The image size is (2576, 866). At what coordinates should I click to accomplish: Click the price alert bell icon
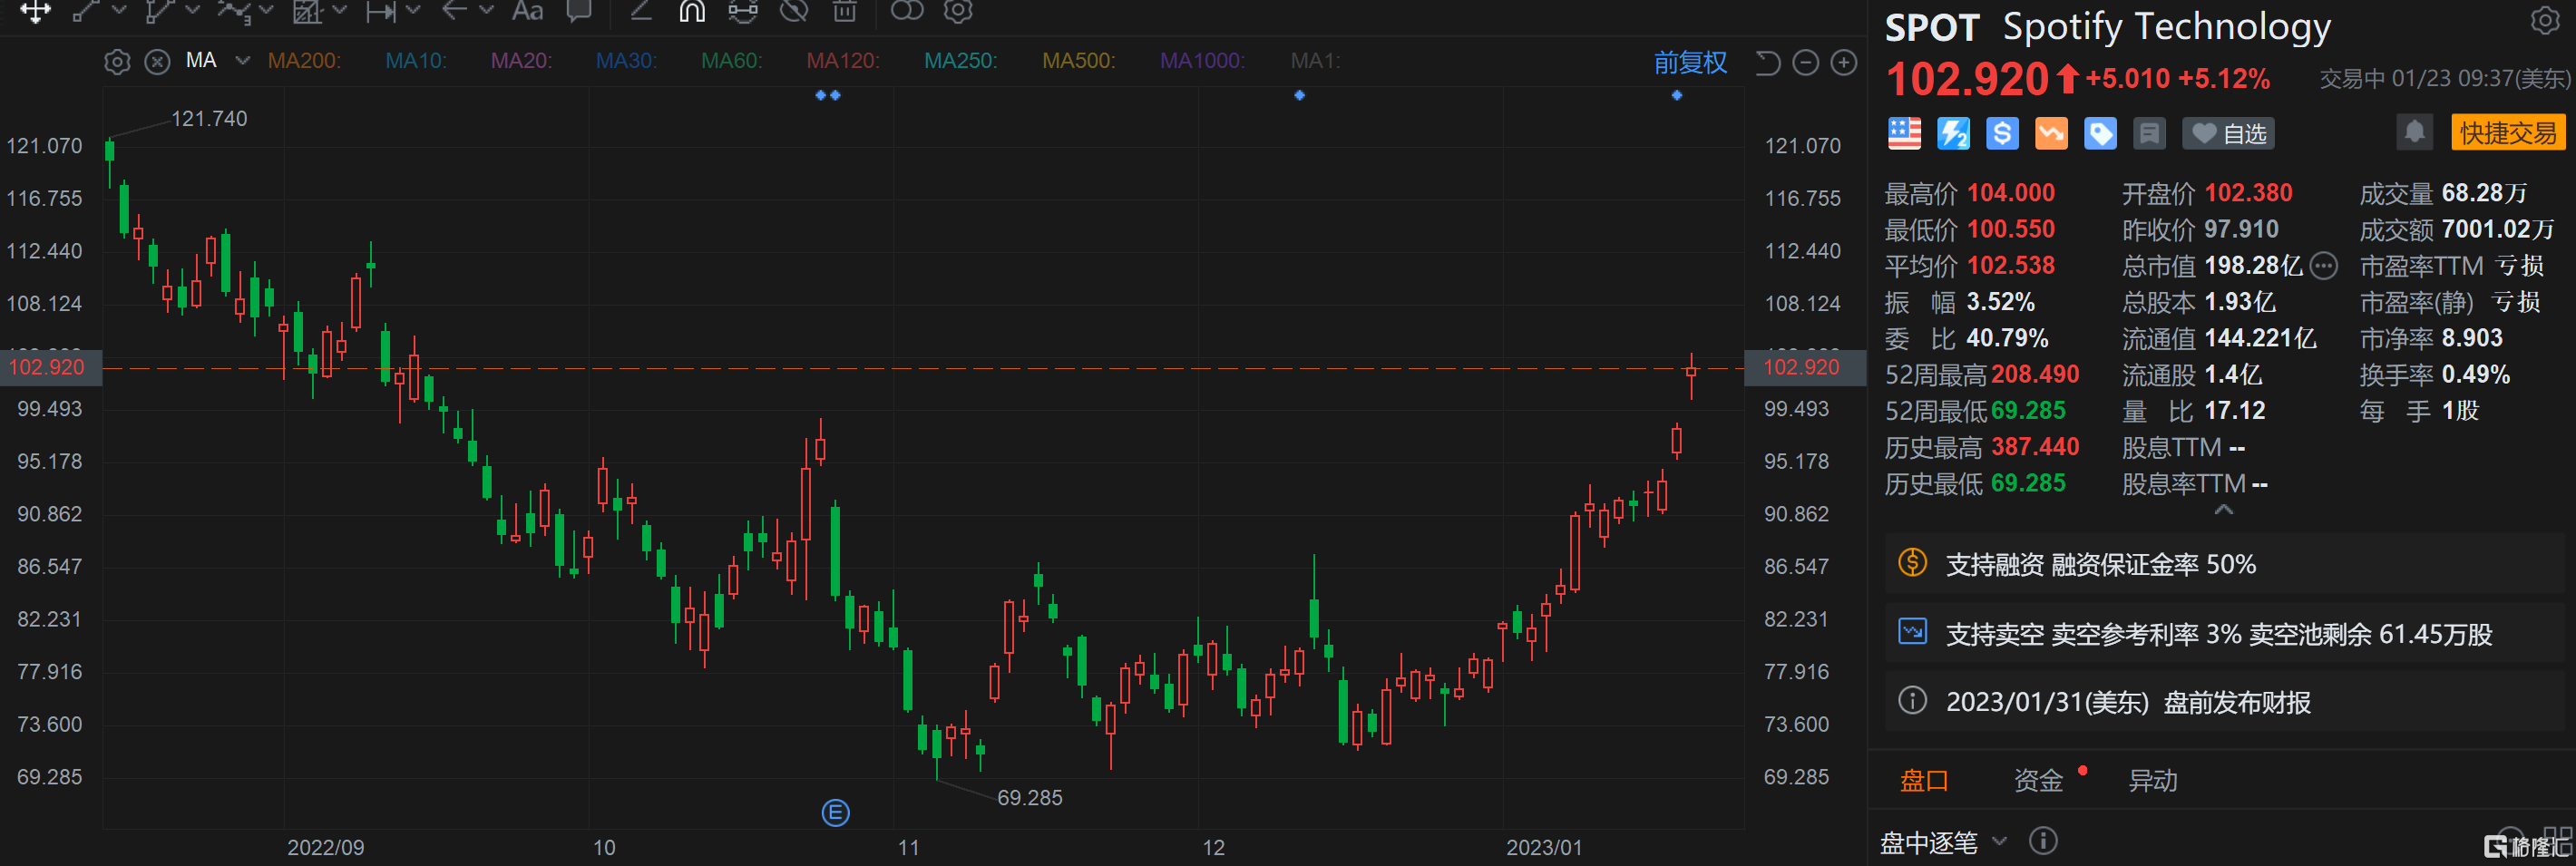(x=2414, y=133)
